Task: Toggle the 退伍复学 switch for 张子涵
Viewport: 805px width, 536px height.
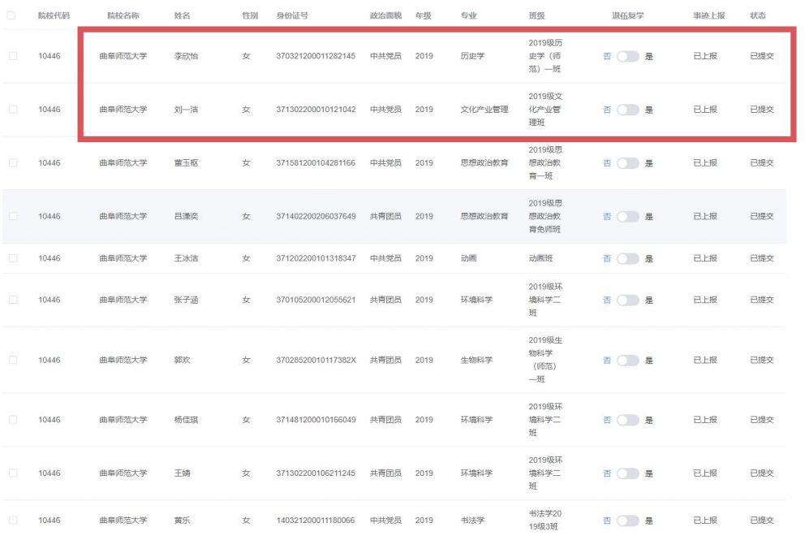Action: coord(628,300)
